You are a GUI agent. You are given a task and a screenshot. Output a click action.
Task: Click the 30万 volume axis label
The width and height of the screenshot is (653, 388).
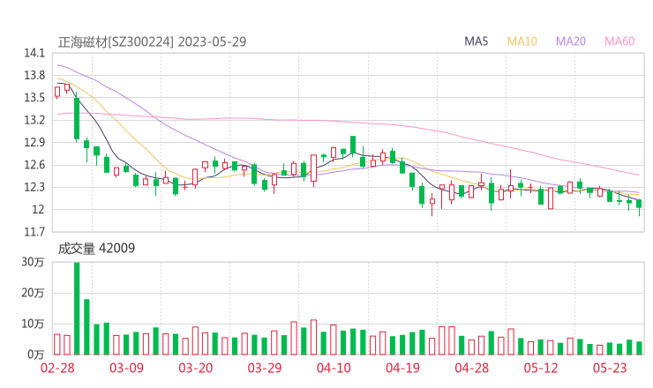tap(33, 262)
